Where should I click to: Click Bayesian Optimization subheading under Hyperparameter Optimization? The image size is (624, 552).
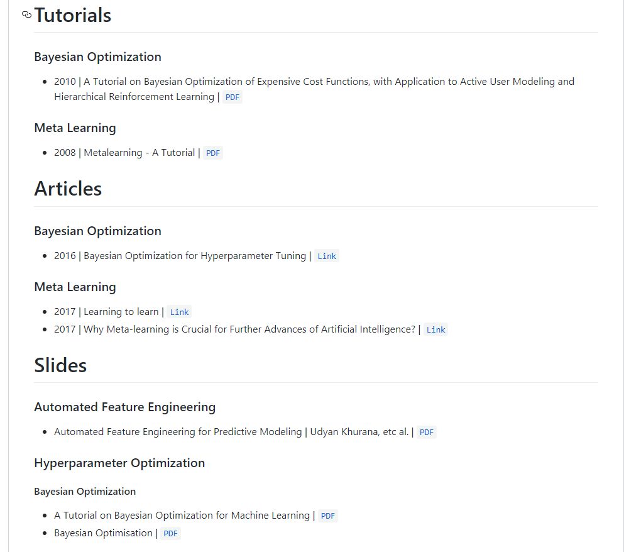85,492
